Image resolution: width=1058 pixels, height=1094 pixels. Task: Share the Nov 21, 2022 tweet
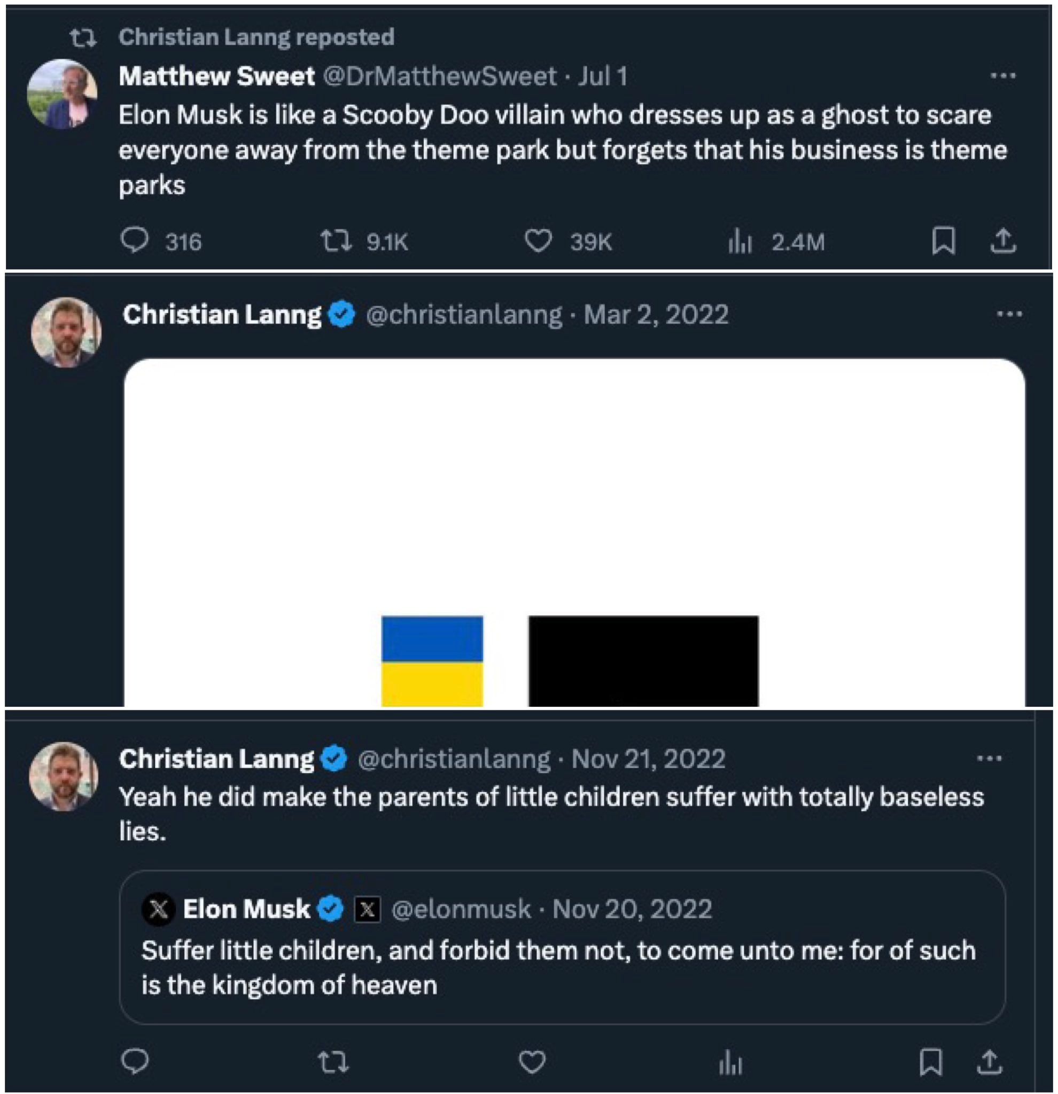coord(989,1061)
